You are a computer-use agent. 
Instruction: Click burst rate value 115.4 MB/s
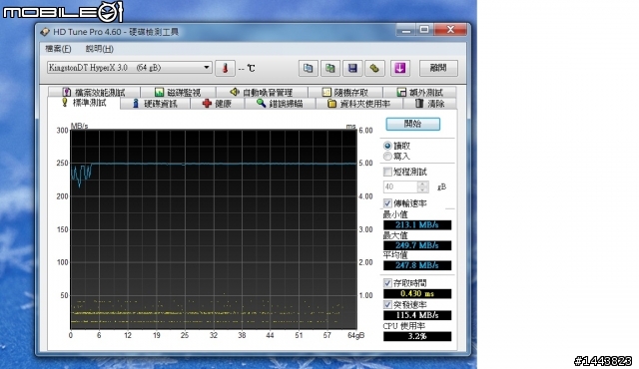[x=417, y=315]
